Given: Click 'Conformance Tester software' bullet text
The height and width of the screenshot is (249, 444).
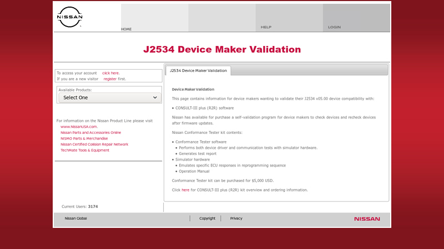Looking at the screenshot, I should pos(201,142).
